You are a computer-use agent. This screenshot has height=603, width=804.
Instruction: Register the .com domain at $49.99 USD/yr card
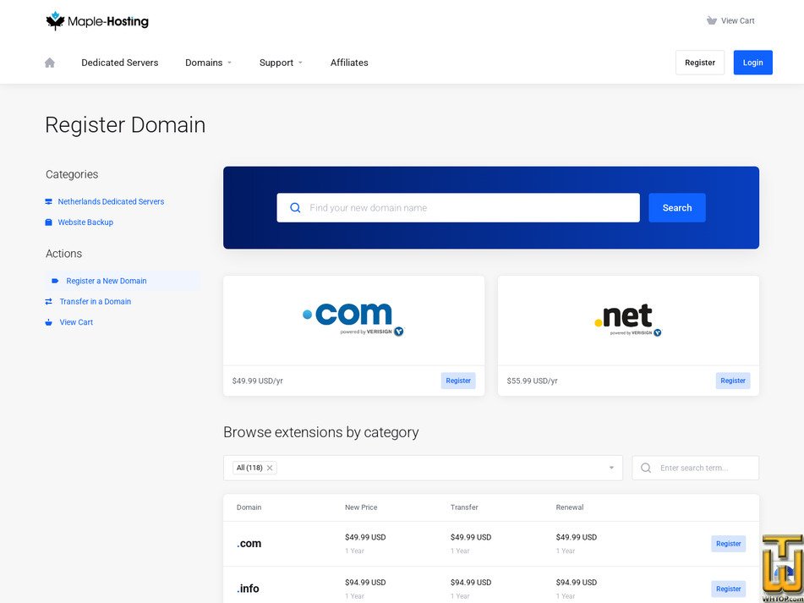(458, 381)
